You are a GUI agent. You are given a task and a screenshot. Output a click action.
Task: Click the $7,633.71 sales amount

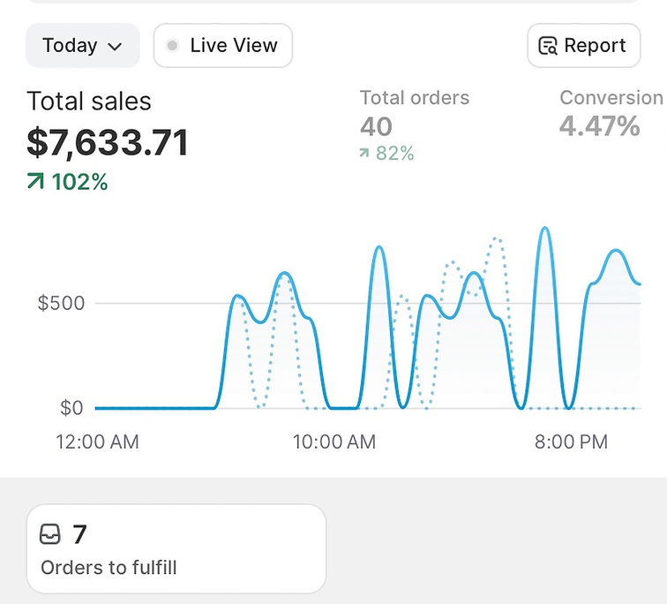pyautogui.click(x=108, y=142)
